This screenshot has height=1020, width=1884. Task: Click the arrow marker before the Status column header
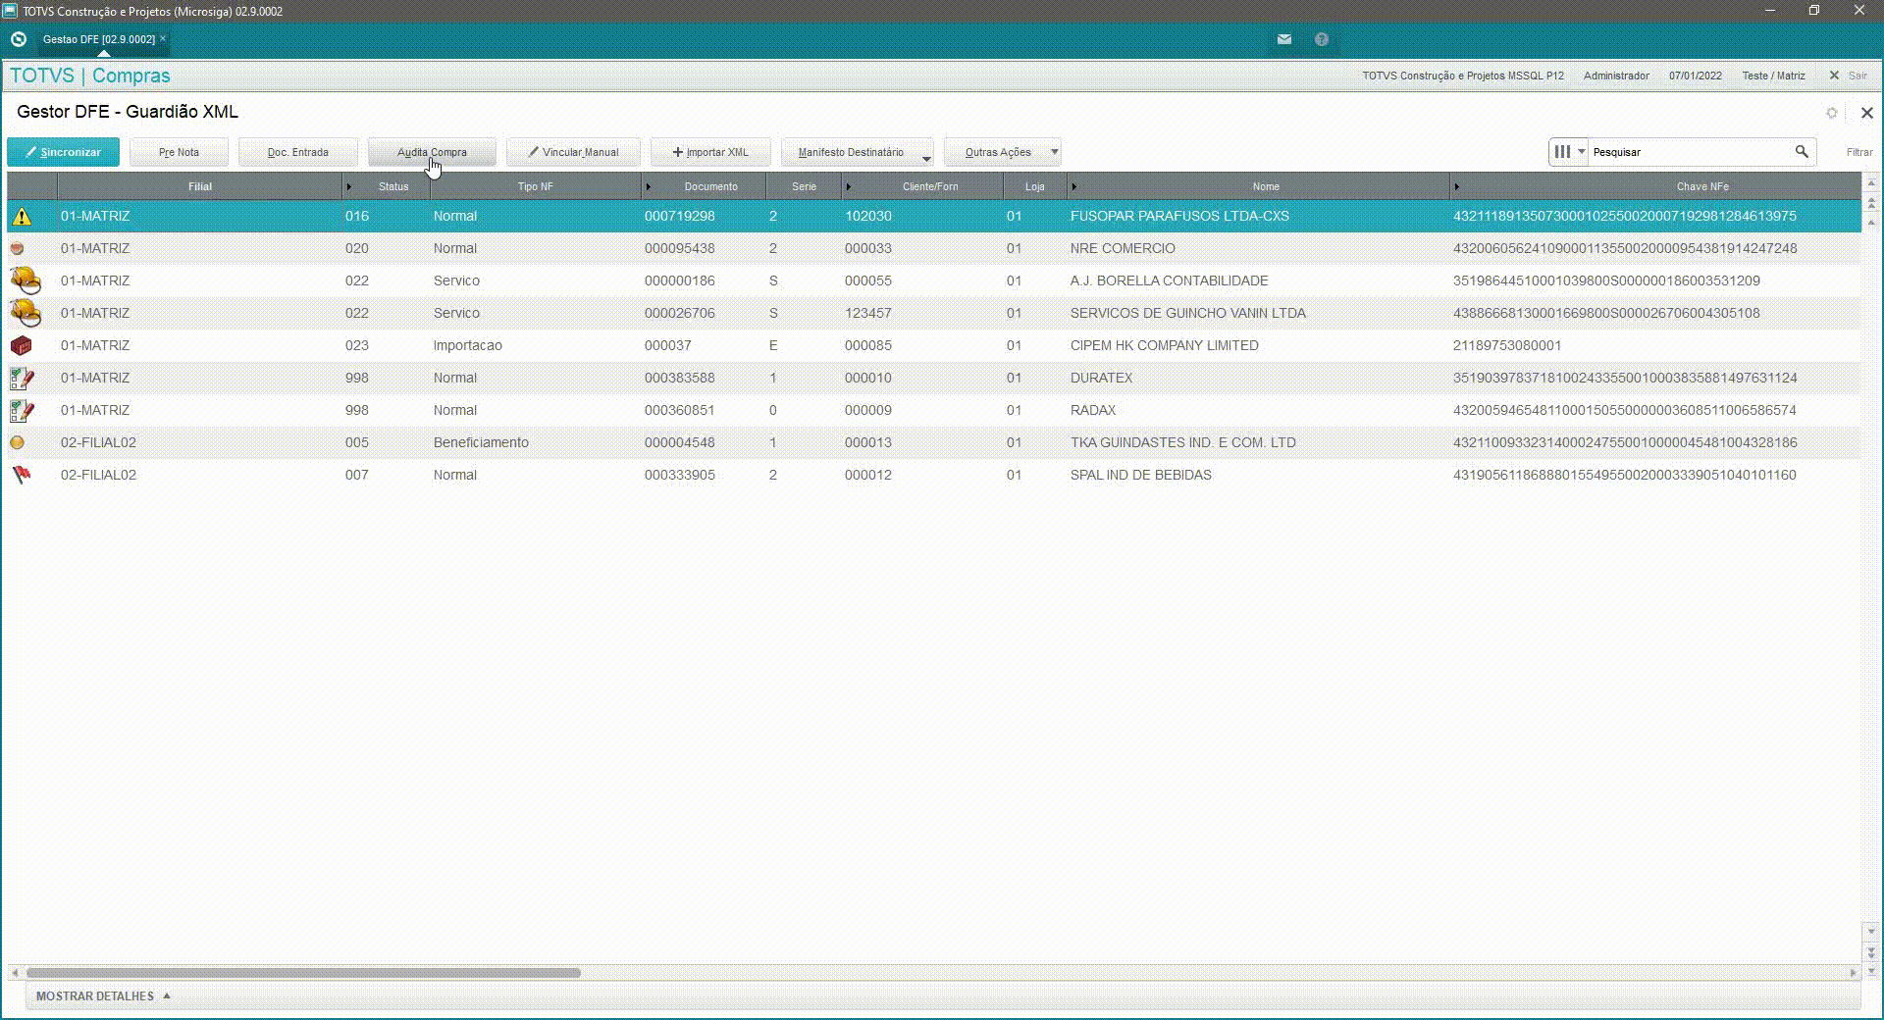(x=348, y=186)
